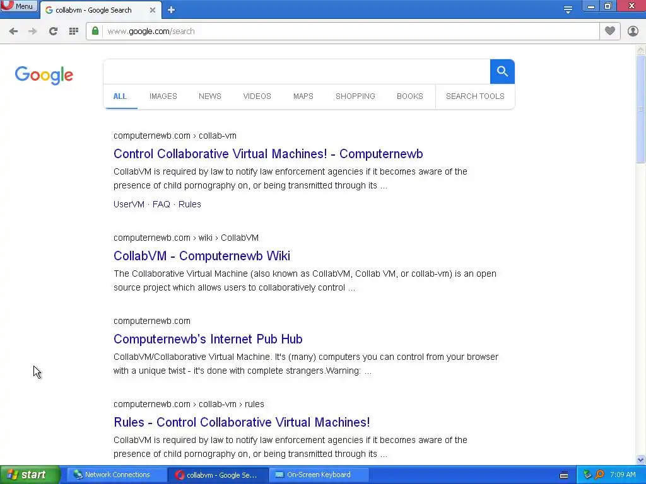Click the Opera window's minimize button
Screen dimensions: 646x484
coord(590,6)
